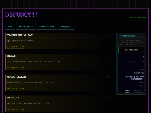Click the 'Completely free invoice' ad link
This screenshot has height=113, width=151.
[x=135, y=78]
